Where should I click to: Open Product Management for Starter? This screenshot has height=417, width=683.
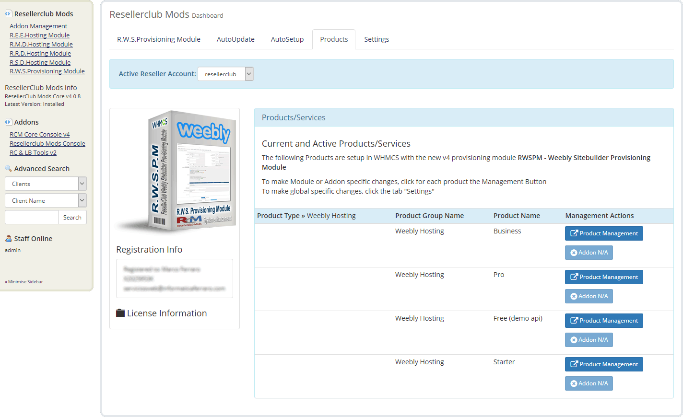point(604,364)
